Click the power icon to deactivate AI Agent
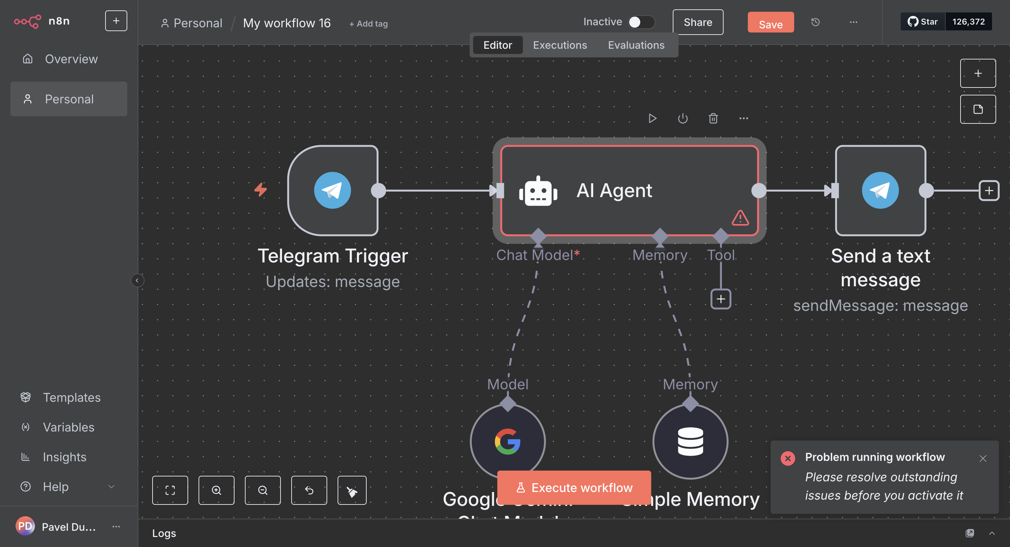1010x547 pixels. point(682,118)
